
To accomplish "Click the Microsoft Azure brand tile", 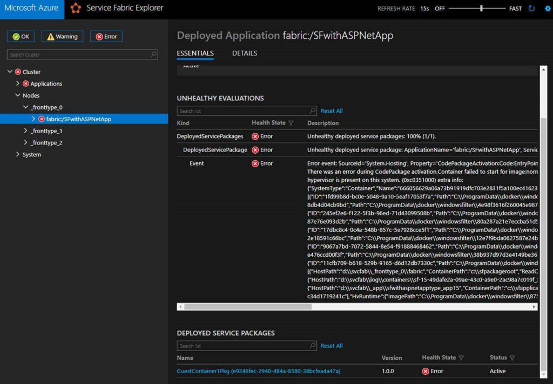I will coord(32,9).
